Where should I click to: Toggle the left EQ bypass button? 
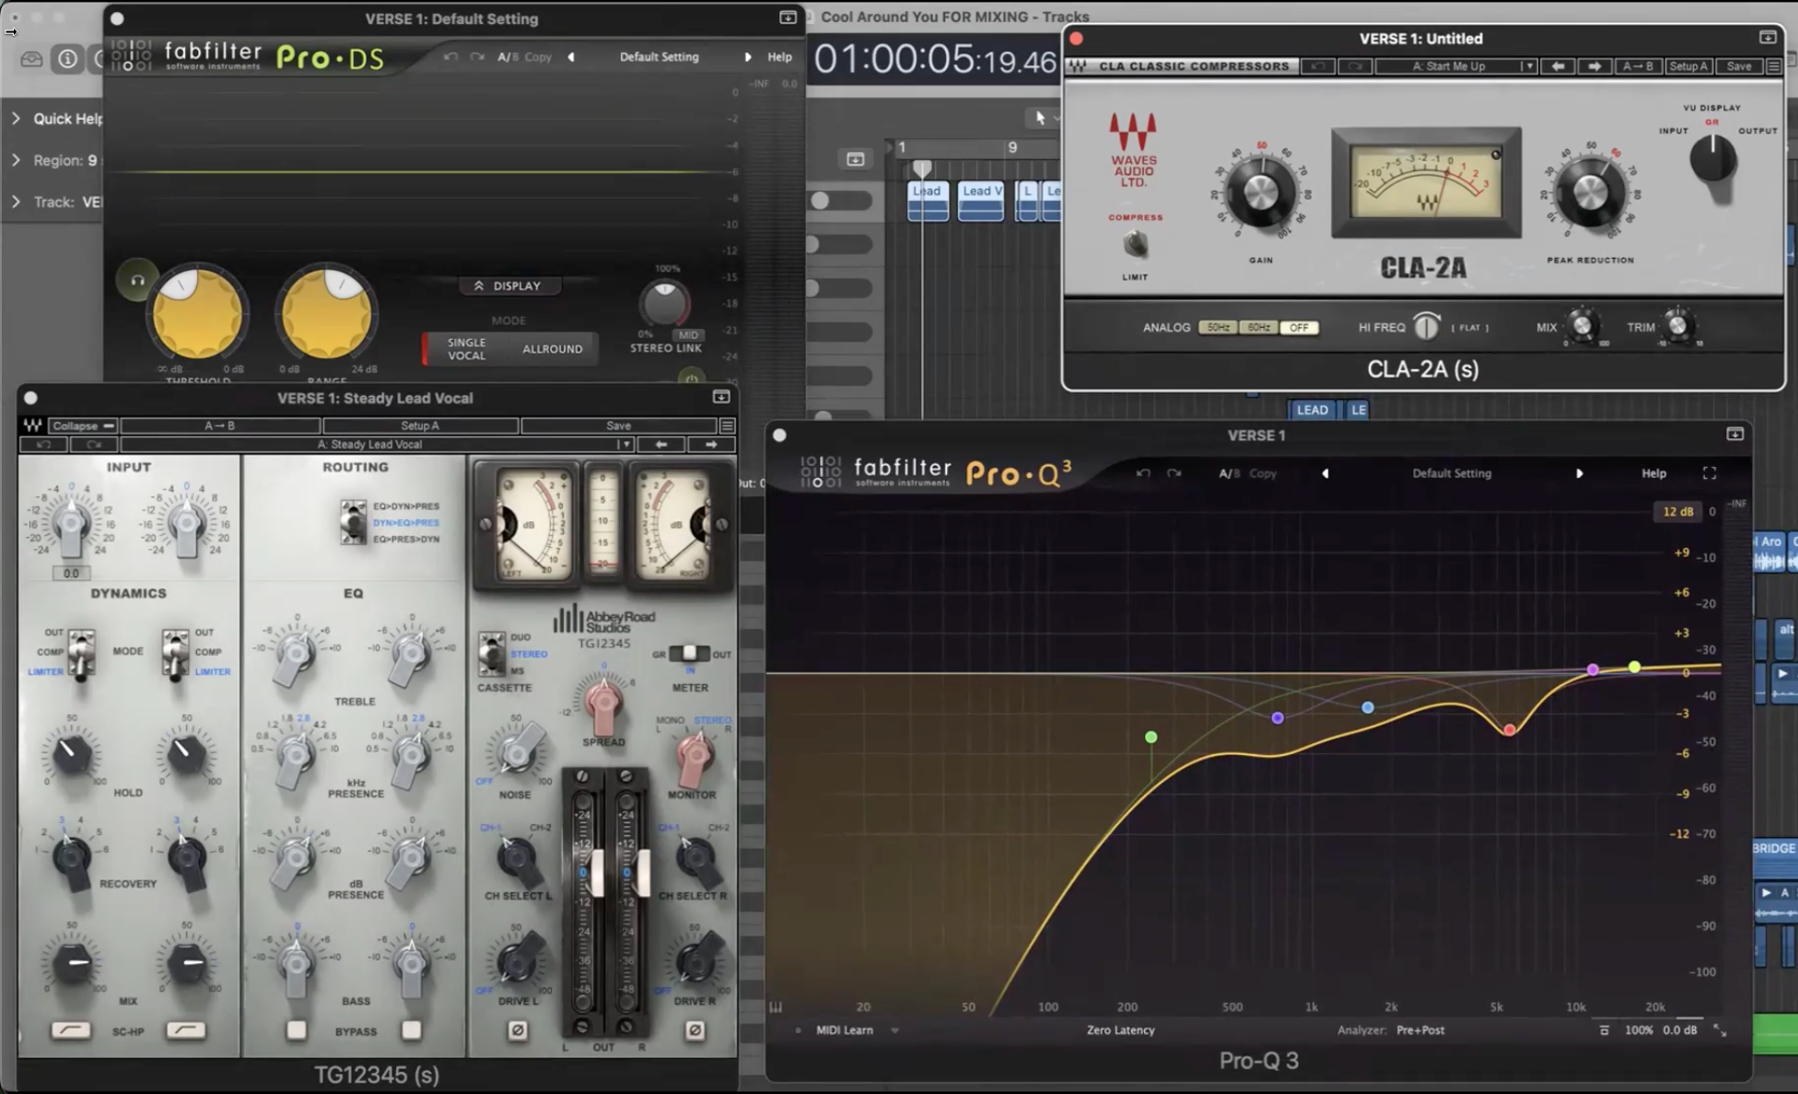tap(296, 1030)
